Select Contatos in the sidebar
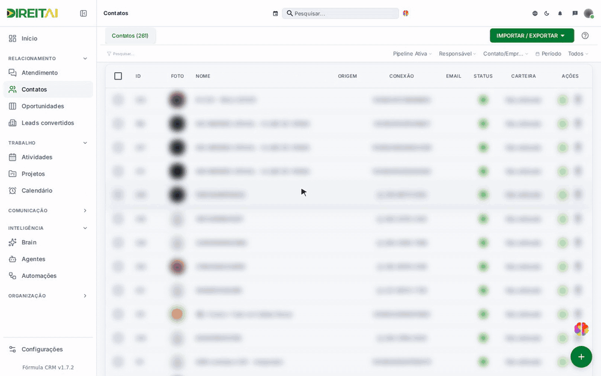 48,90
